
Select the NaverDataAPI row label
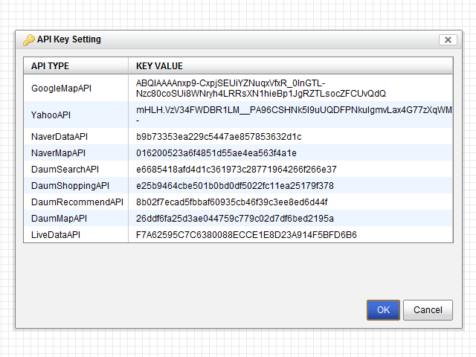(59, 137)
